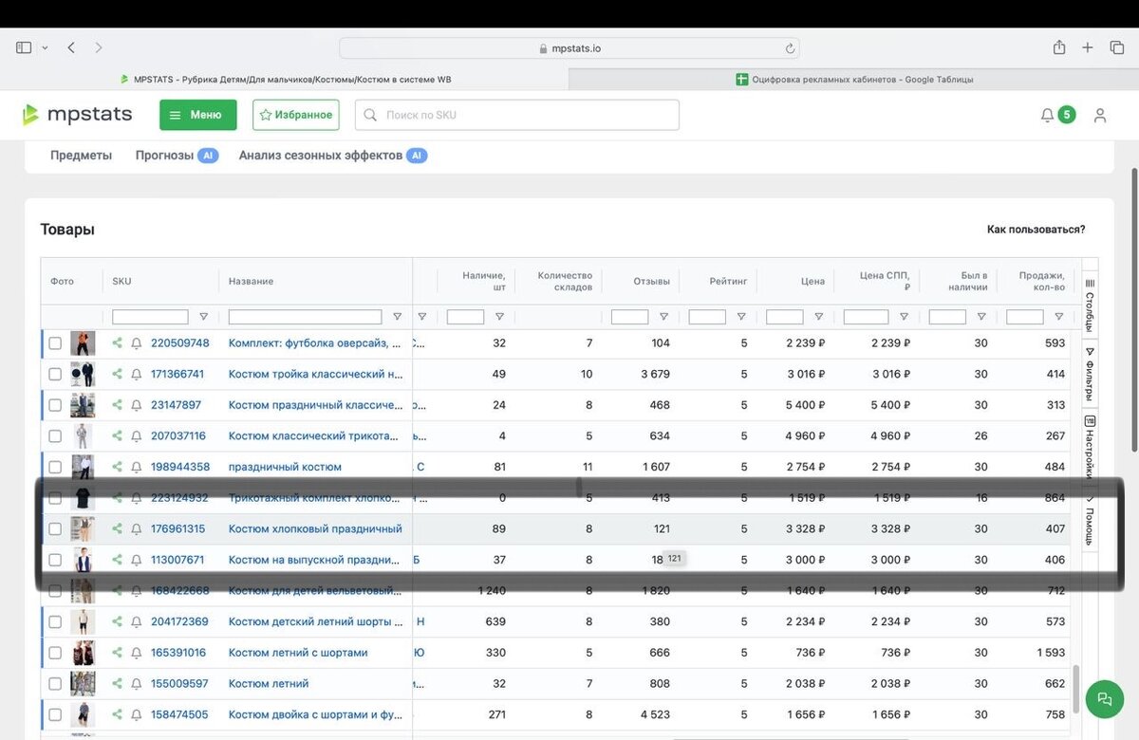Tick checkbox for SKU 176961315
The image size is (1139, 740).
click(x=55, y=528)
